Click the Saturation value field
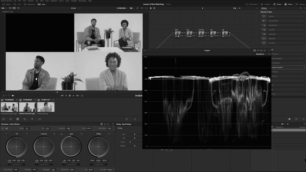The height and width of the screenshot is (172, 306). click(72, 170)
